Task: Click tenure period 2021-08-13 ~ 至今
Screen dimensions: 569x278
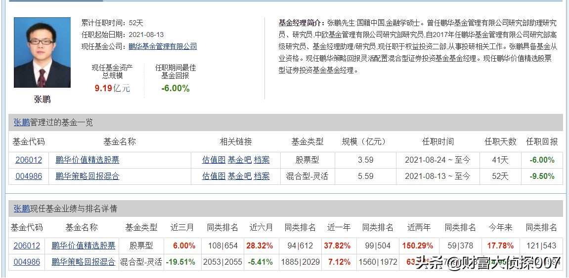Action: [x=438, y=176]
